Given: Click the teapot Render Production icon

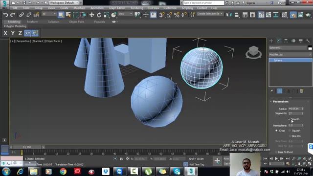Looking at the screenshot, I should (x=308, y=15).
